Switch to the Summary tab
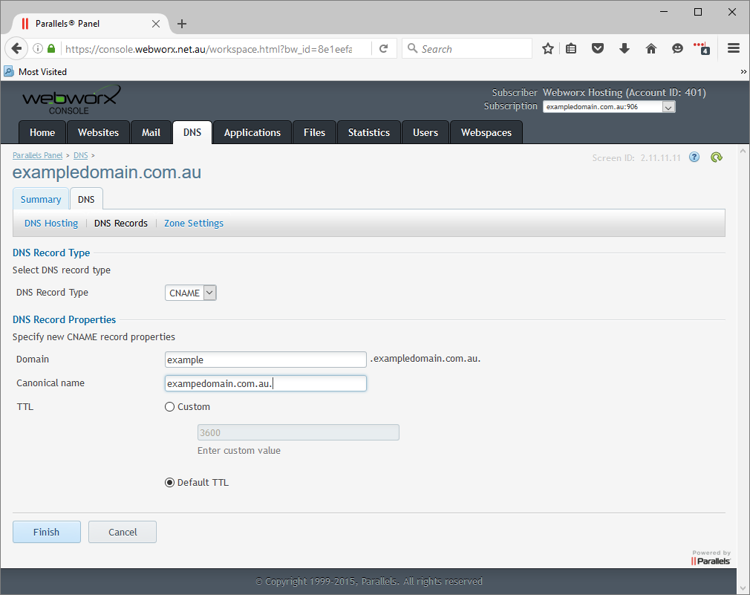This screenshot has height=595, width=750. (41, 200)
